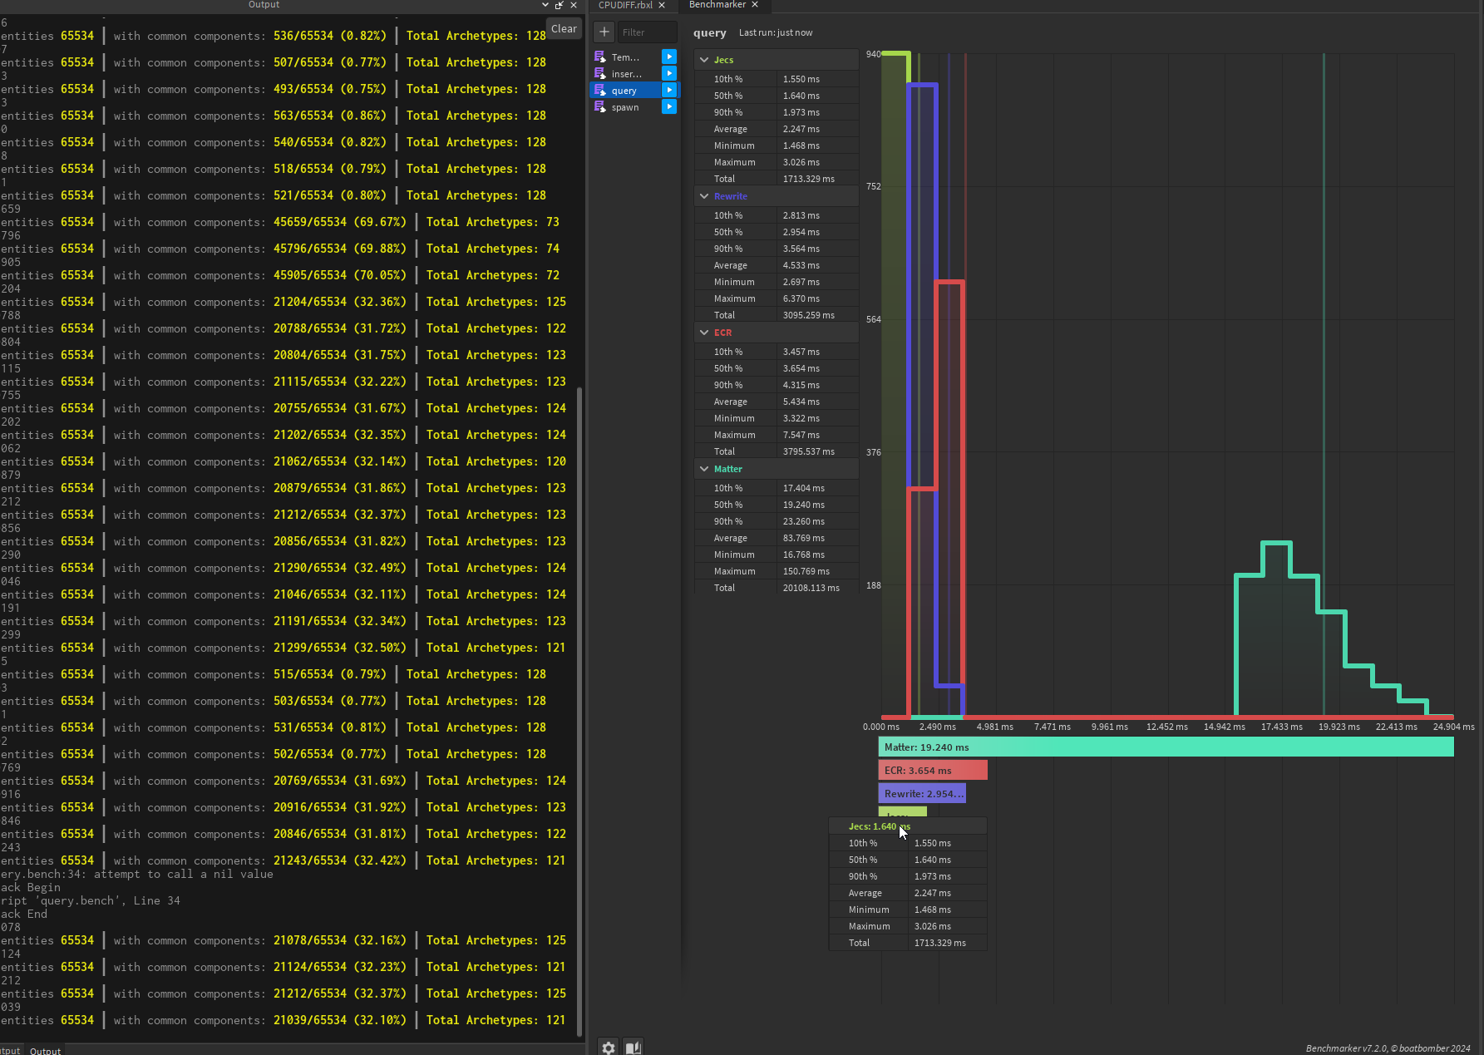Image resolution: width=1484 pixels, height=1055 pixels.
Task: Click the Matter 19.240 ms timing bar
Action: pos(1166,747)
